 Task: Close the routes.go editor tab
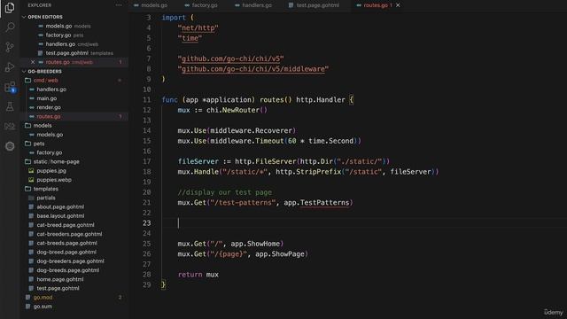pos(398,5)
